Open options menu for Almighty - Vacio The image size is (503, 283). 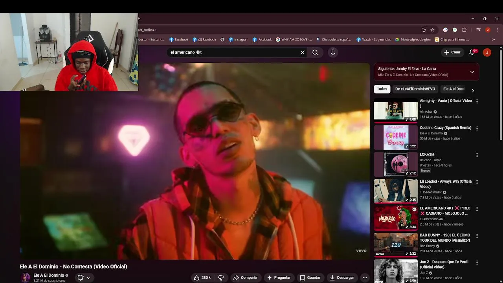(477, 101)
